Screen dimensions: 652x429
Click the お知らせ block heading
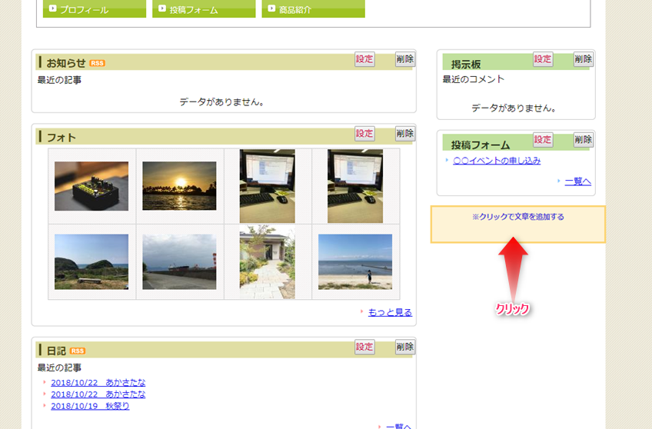(x=65, y=63)
